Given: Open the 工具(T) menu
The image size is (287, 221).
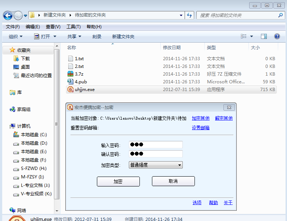Looking at the screenshot, I should [73, 27].
